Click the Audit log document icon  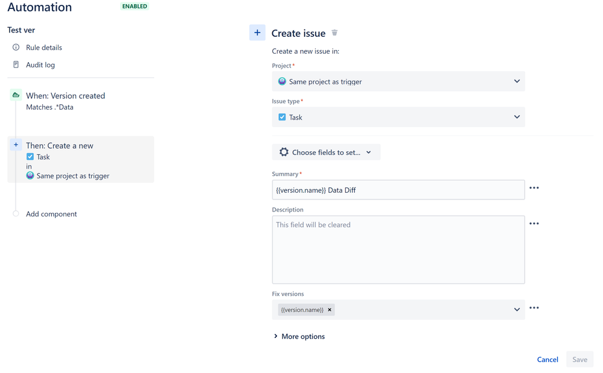click(x=16, y=64)
